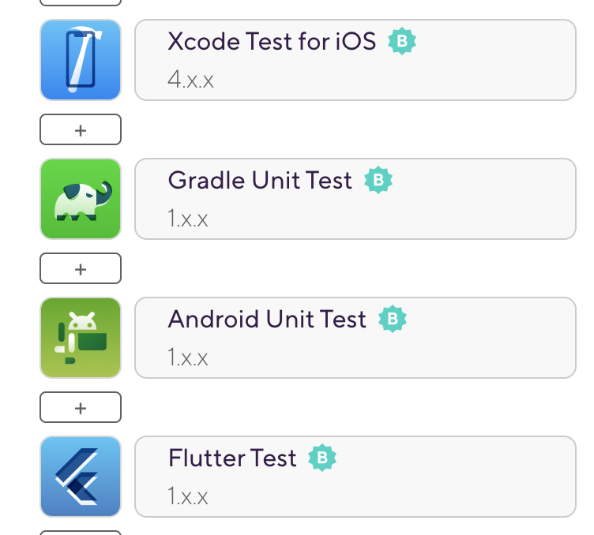Viewport: 594px width, 535px height.
Task: Click the 1.x.x version under Flutter Test
Action: coord(188,496)
